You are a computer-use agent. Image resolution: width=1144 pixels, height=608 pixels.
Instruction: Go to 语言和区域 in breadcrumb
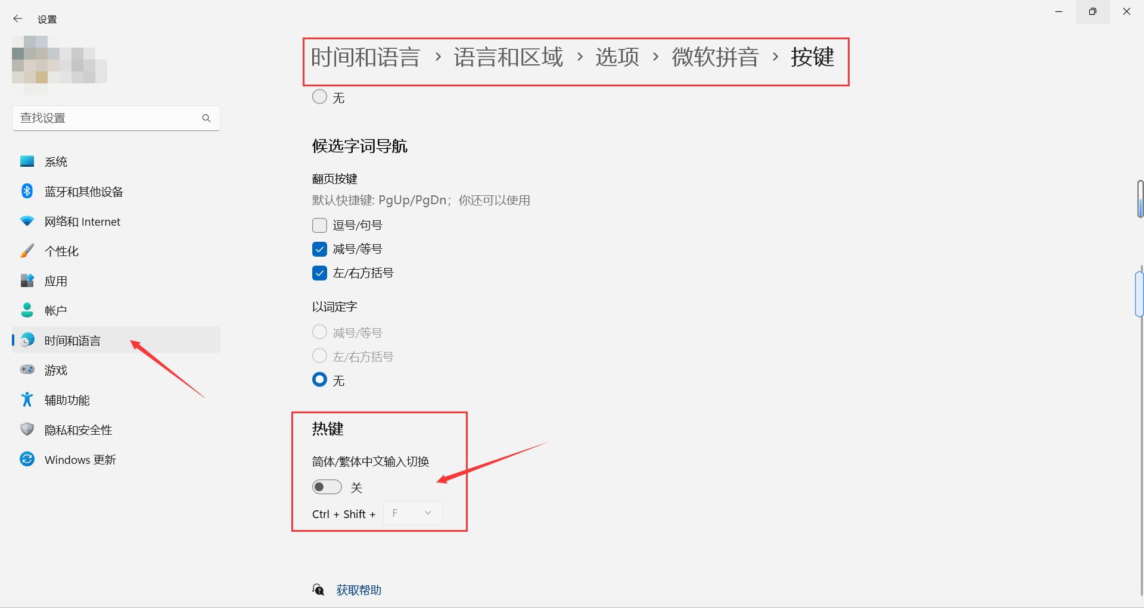(x=508, y=57)
